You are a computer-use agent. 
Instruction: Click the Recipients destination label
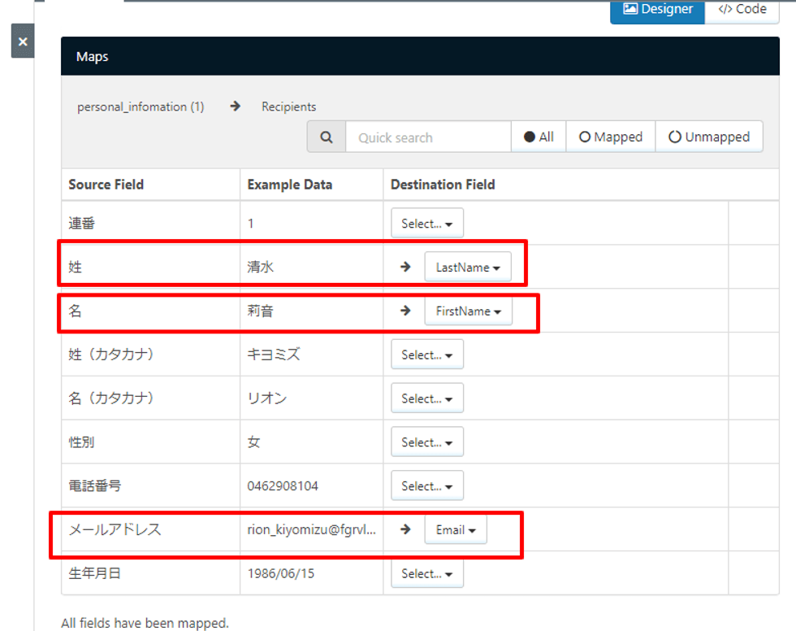[288, 107]
